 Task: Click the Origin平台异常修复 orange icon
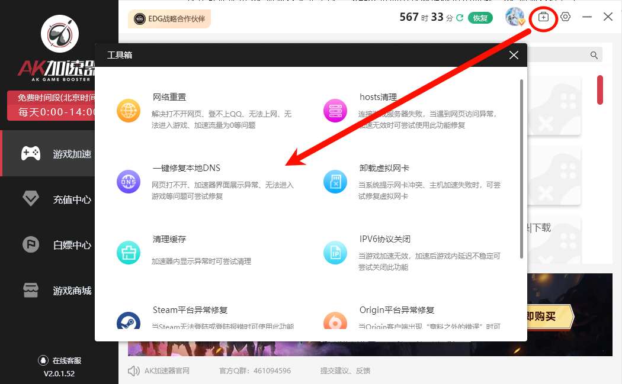[335, 321]
